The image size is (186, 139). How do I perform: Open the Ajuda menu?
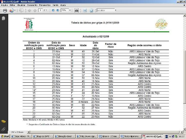(63, 5)
